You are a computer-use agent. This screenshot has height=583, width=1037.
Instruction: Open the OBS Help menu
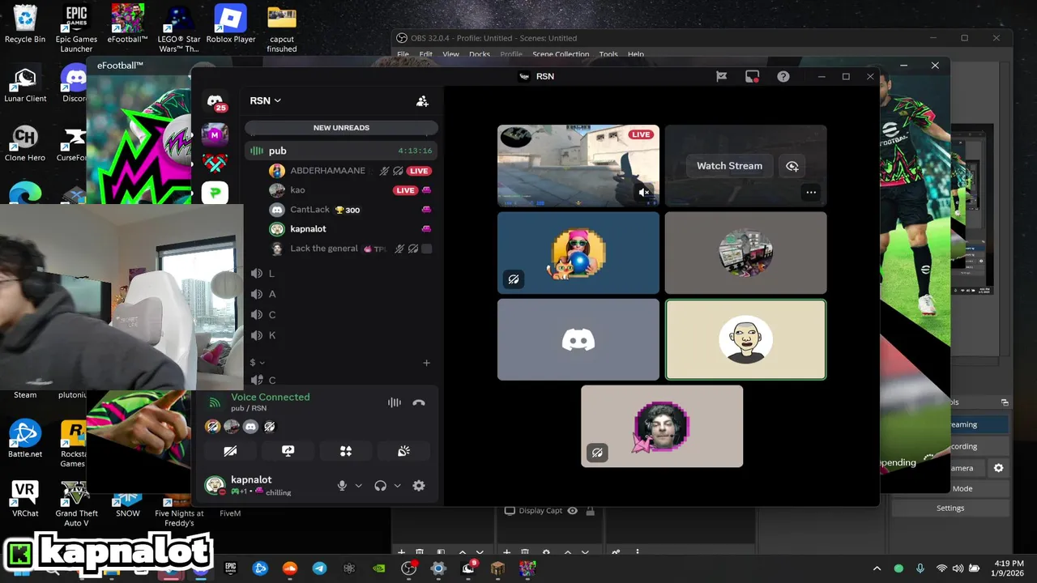(636, 54)
